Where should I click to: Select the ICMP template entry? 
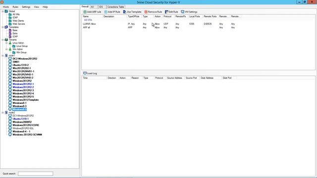pyautogui.click(x=15, y=37)
